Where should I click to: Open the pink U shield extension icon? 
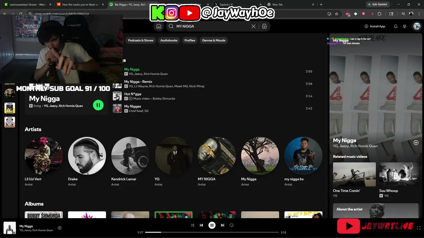coord(363,14)
